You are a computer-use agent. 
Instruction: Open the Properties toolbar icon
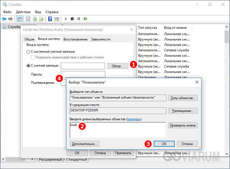28,19
